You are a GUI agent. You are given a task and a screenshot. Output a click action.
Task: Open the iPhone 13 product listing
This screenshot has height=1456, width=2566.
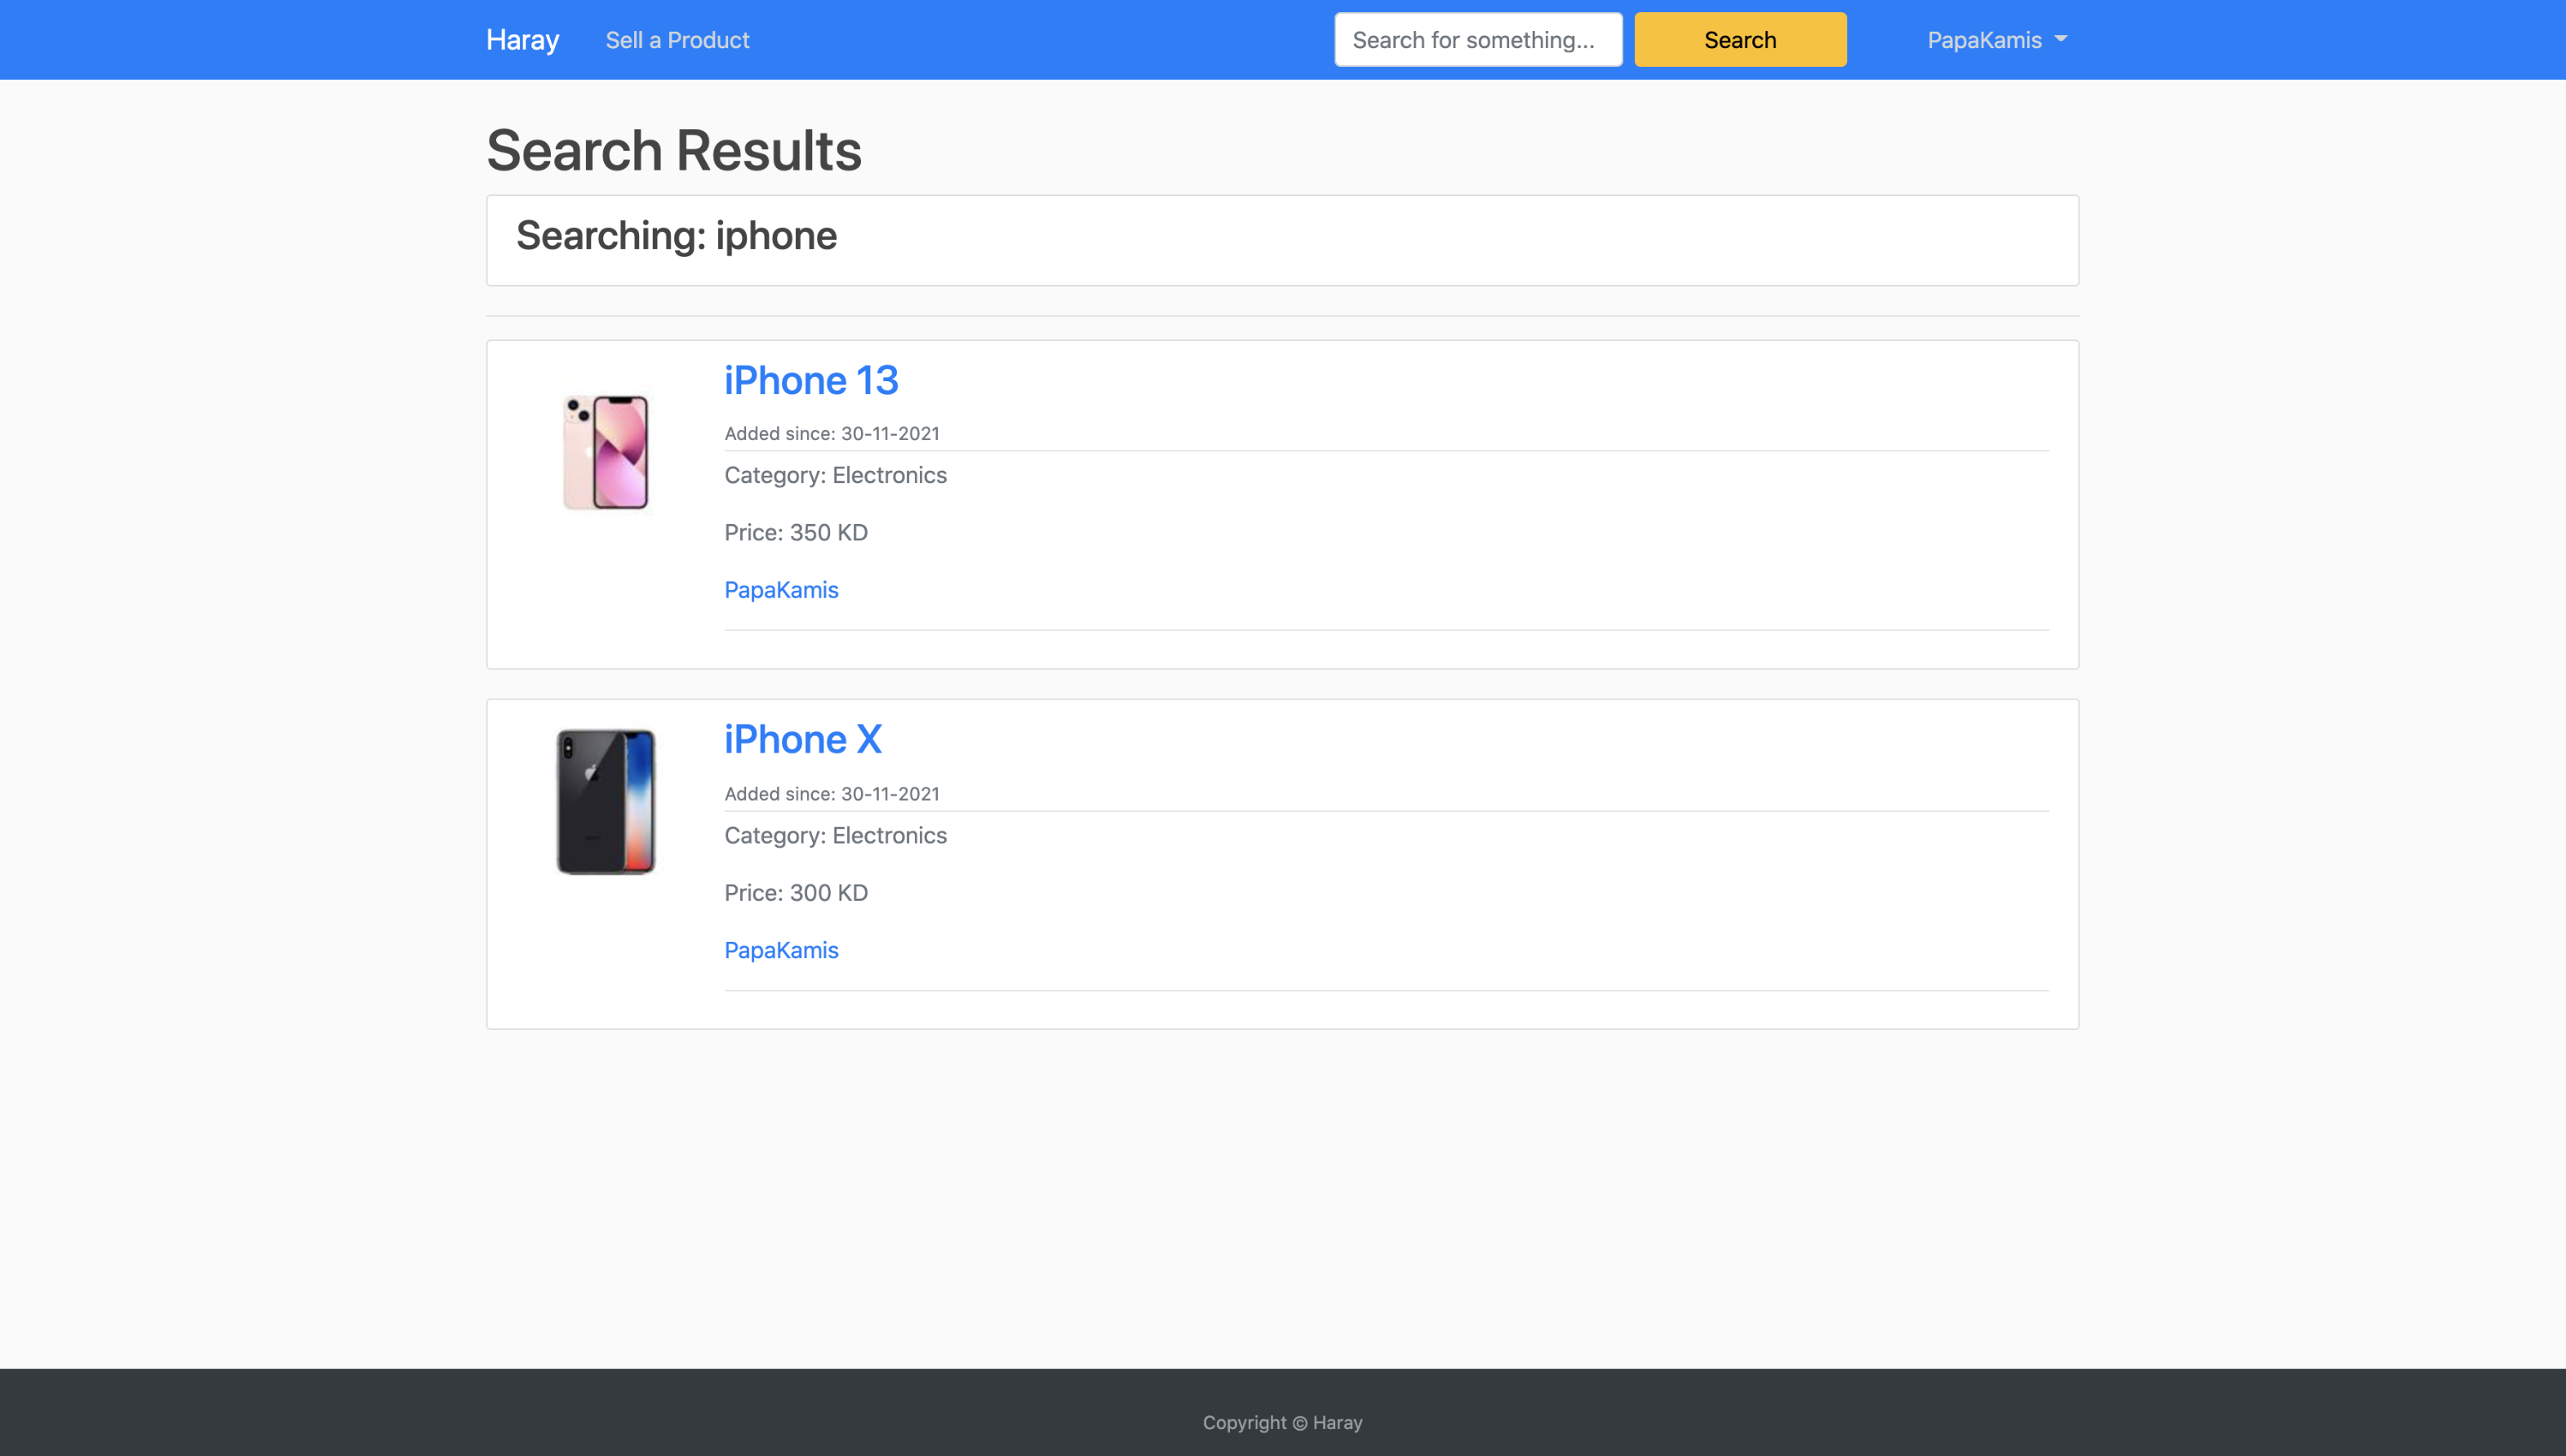pos(810,380)
